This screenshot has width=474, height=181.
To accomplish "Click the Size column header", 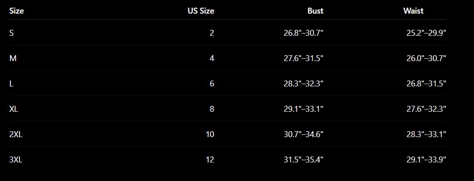I will coord(17,11).
